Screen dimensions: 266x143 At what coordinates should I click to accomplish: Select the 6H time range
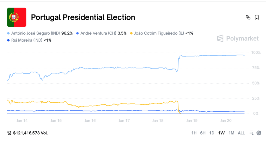coord(203,133)
